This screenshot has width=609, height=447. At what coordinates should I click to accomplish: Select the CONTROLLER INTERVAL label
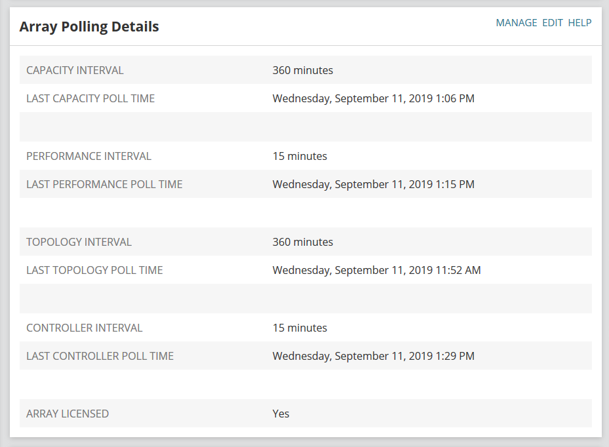tap(84, 328)
